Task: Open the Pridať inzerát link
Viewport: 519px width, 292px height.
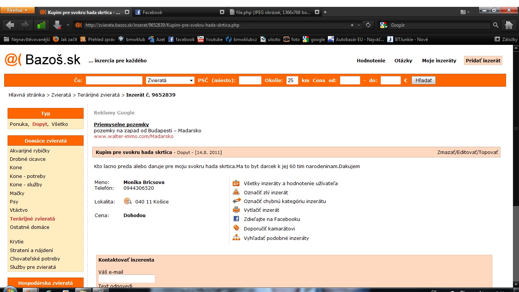Action: (x=483, y=60)
